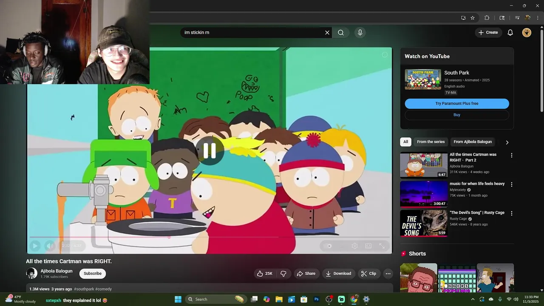Select the From Ajibola Balogun chip
Viewport: 544px width, 306px height.
[473, 142]
